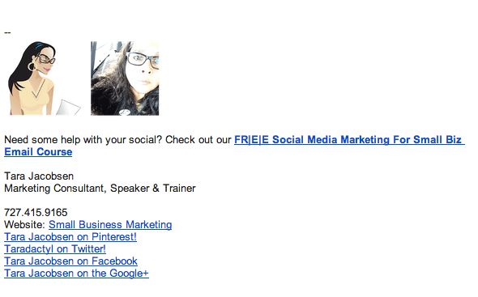Click the "Website:" label

pos(24,225)
